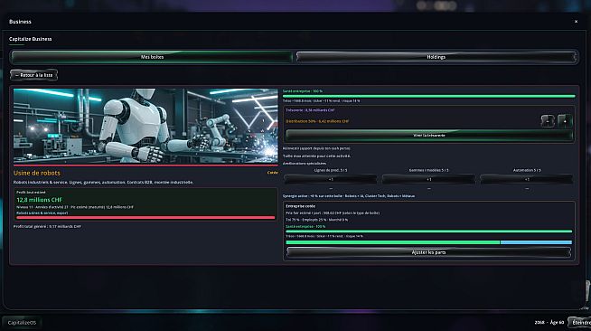This screenshot has width=591, height=331.
Task: Click the Âge 60 status text
Action: [557, 322]
